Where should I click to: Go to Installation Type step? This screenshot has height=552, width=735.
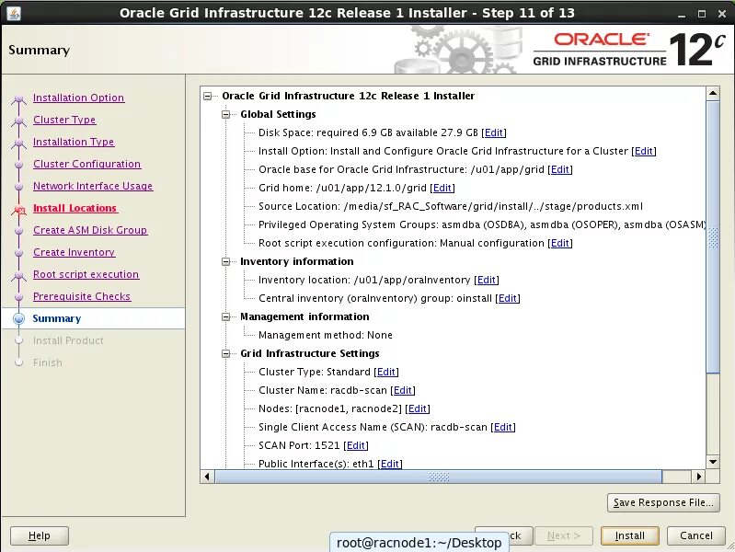point(73,142)
